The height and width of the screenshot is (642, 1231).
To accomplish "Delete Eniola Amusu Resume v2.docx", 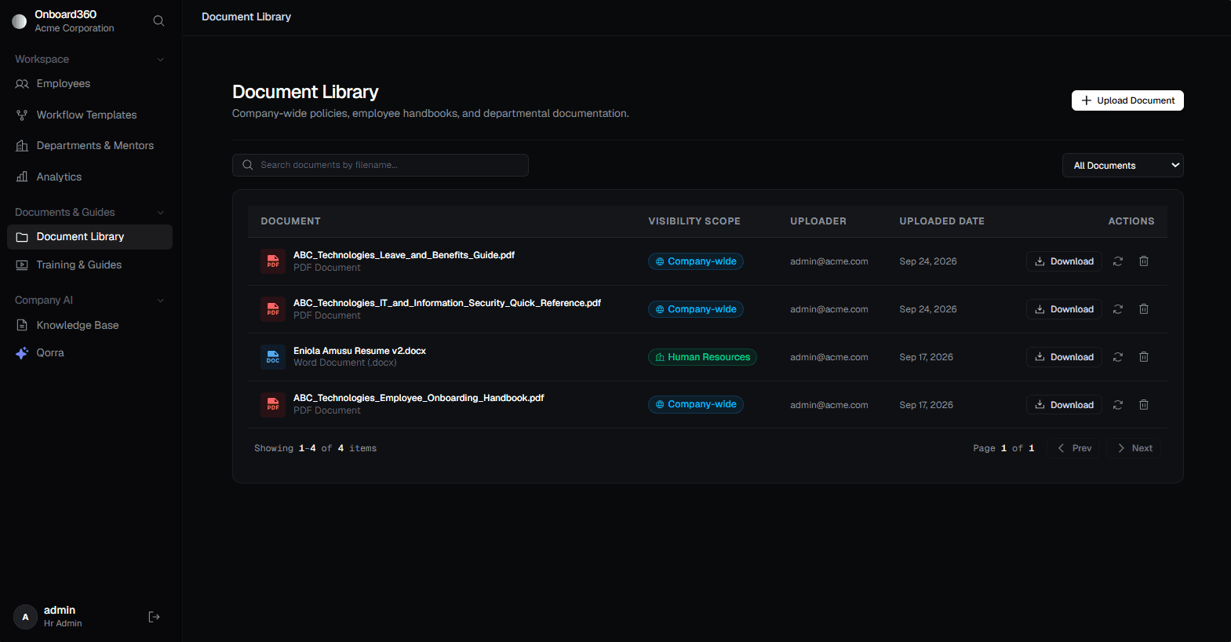I will pyautogui.click(x=1144, y=357).
